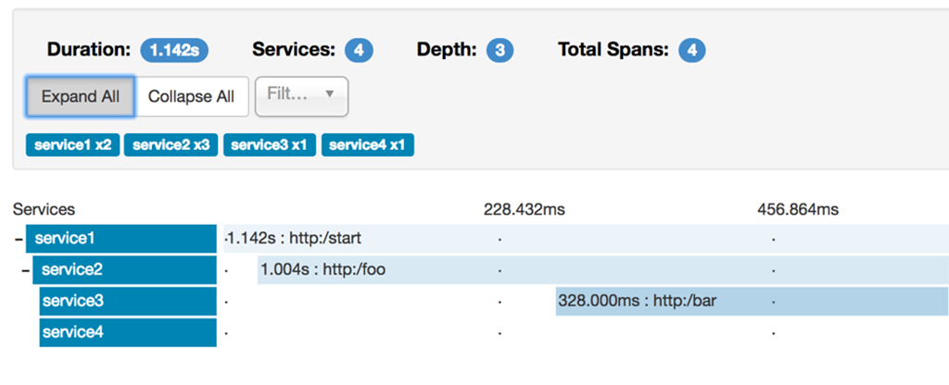
Task: Collapse the service1 row with minus toggle
Action: coord(19,239)
